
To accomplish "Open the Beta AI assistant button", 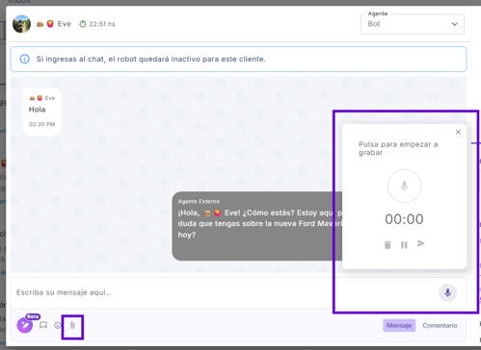I will pos(25,325).
